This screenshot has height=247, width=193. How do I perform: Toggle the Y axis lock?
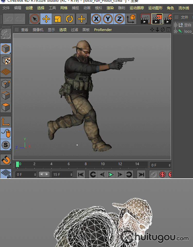108,19
